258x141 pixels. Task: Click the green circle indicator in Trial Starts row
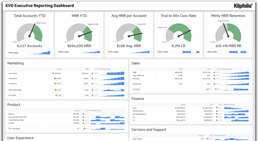(55, 78)
